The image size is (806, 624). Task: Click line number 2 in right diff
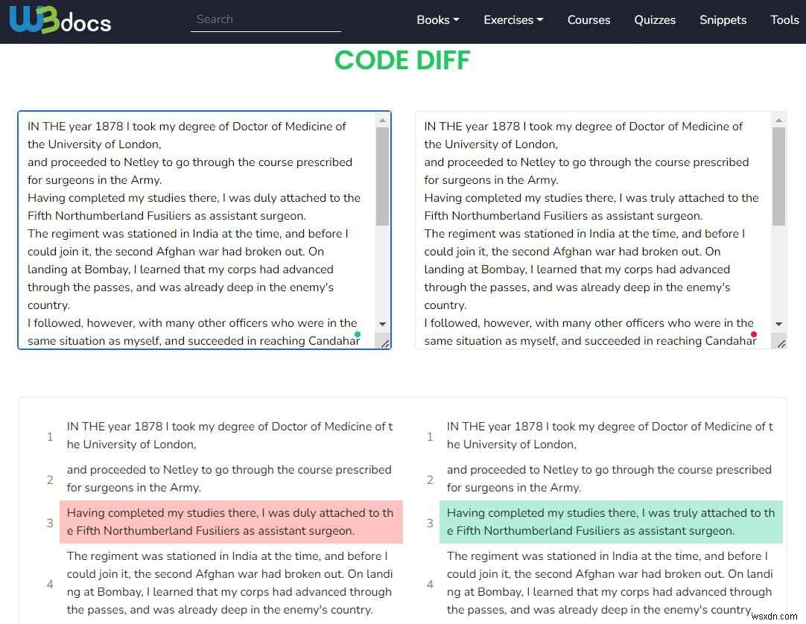[x=430, y=480]
